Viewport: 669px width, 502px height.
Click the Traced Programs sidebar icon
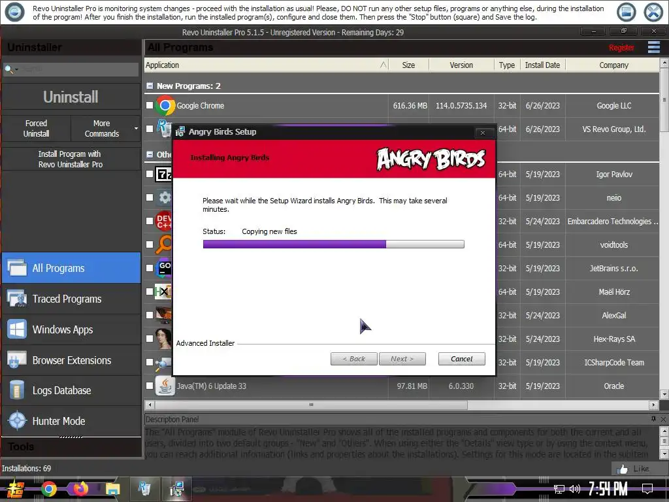[17, 298]
